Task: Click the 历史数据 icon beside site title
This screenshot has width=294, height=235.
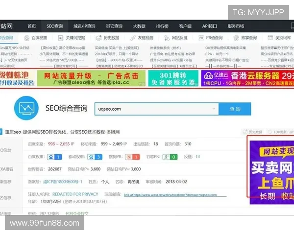Action: tap(245, 132)
